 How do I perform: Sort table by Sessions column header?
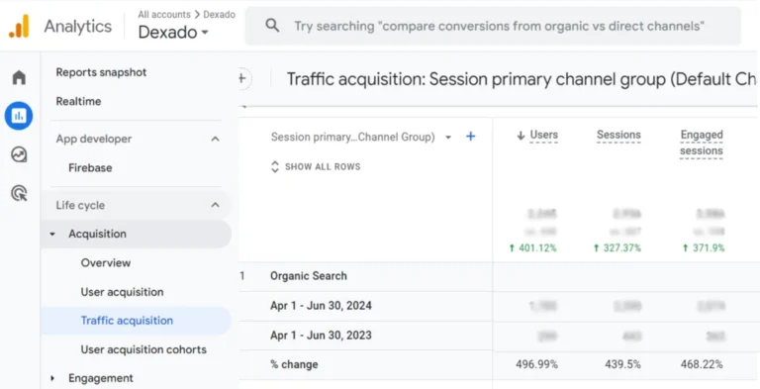tap(618, 136)
